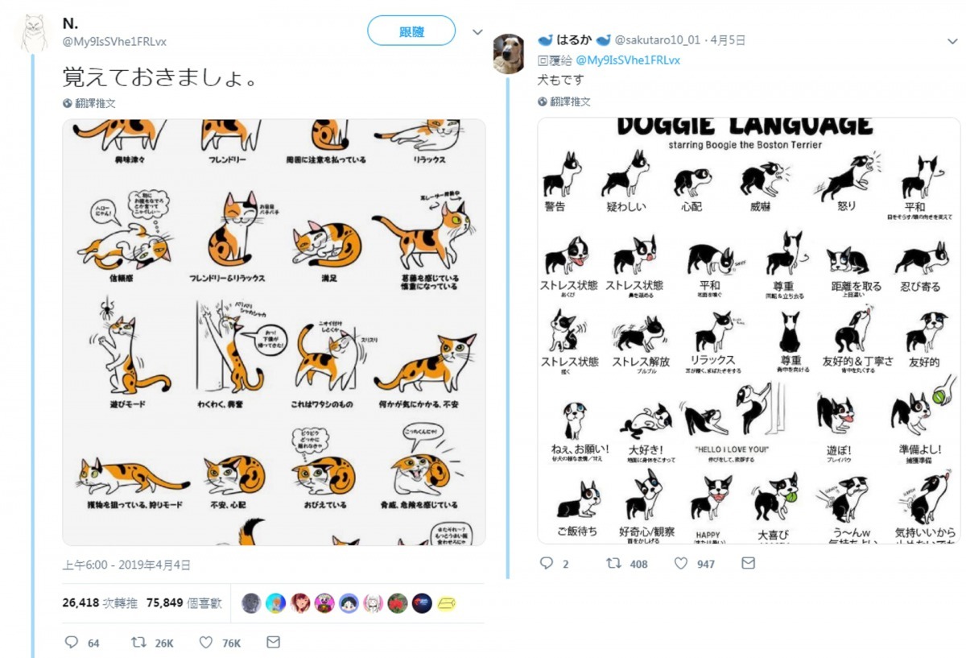966x658 pixels.
Task: Open the caret dropdown on N.'s tweet
Action: tap(477, 31)
